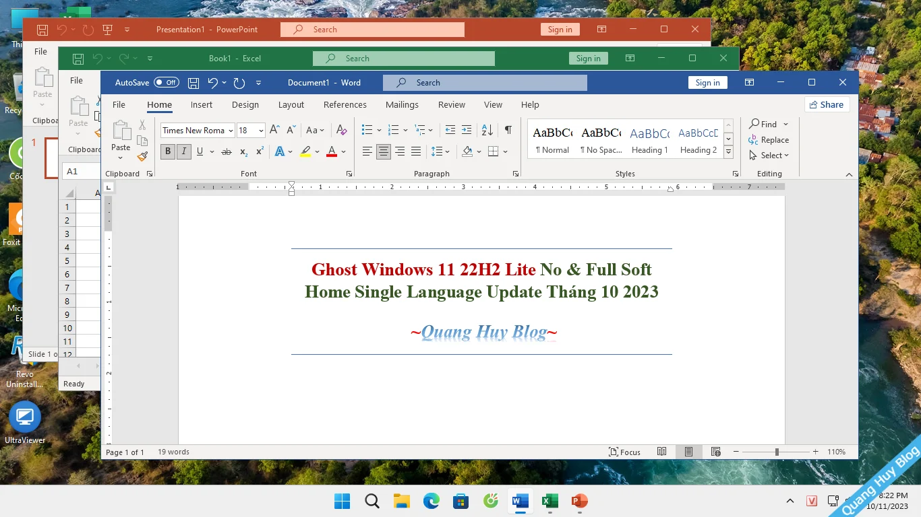Apply superscript formatting

coord(260,151)
